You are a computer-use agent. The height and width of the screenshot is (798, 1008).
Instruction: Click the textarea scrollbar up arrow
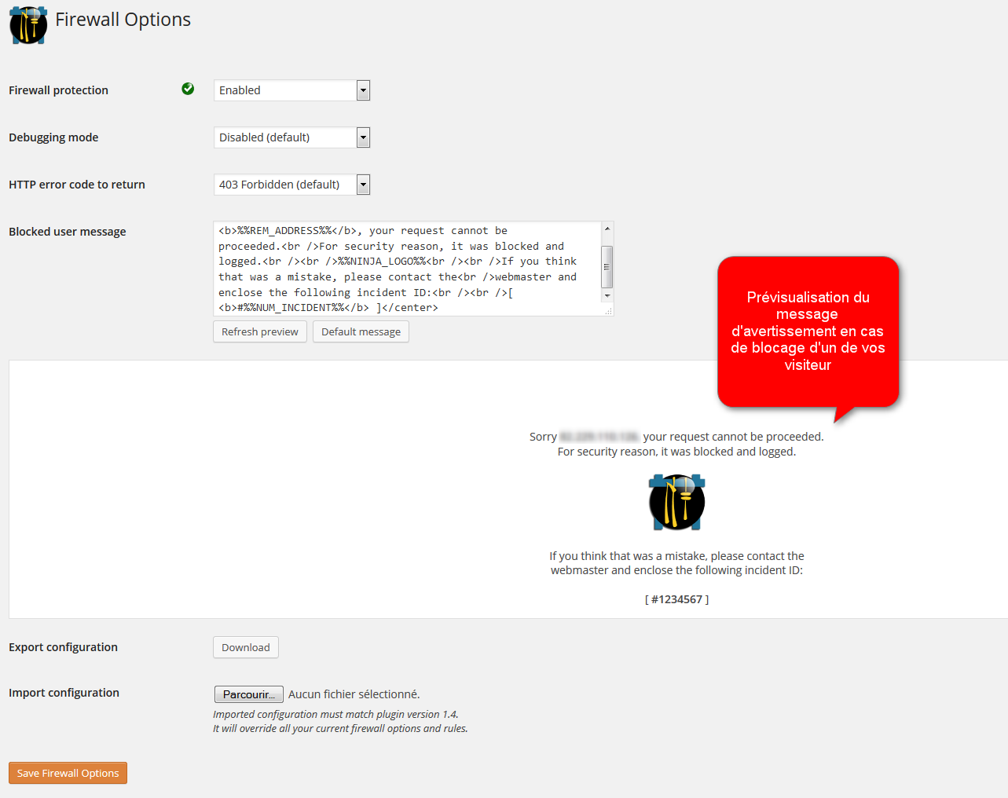tap(607, 229)
